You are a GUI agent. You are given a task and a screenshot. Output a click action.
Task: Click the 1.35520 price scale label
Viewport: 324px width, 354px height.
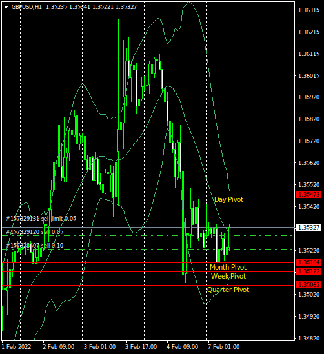309,185
